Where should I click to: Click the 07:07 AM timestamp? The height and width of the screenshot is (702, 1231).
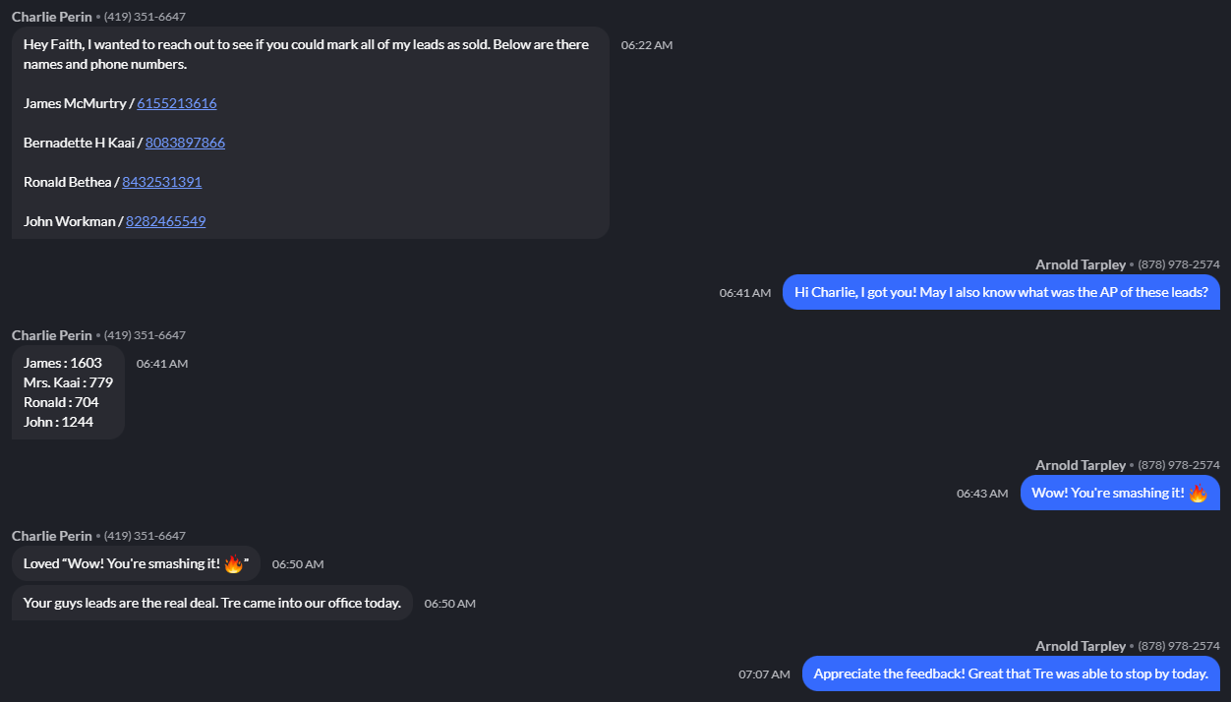point(764,674)
